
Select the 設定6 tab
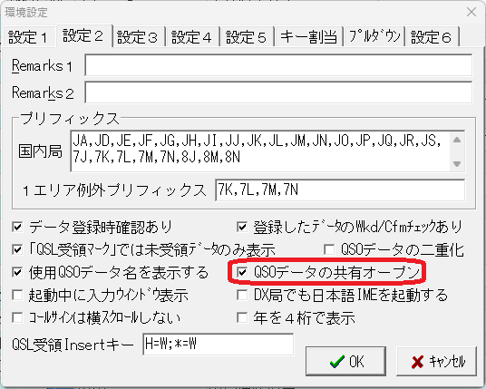[432, 37]
